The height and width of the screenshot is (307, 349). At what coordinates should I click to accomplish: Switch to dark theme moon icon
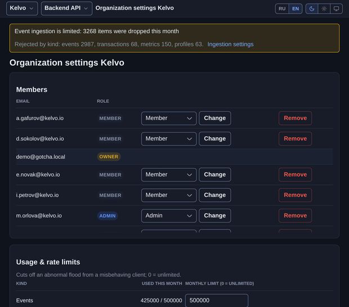coord(312,8)
